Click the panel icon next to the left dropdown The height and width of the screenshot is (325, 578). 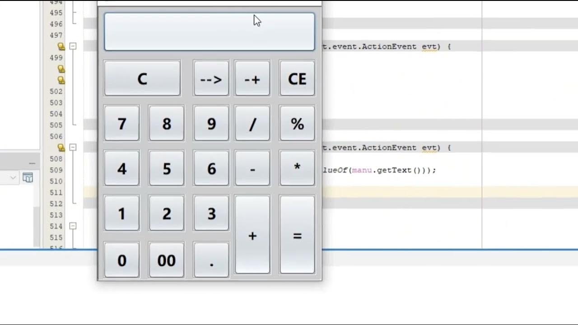[x=28, y=178]
